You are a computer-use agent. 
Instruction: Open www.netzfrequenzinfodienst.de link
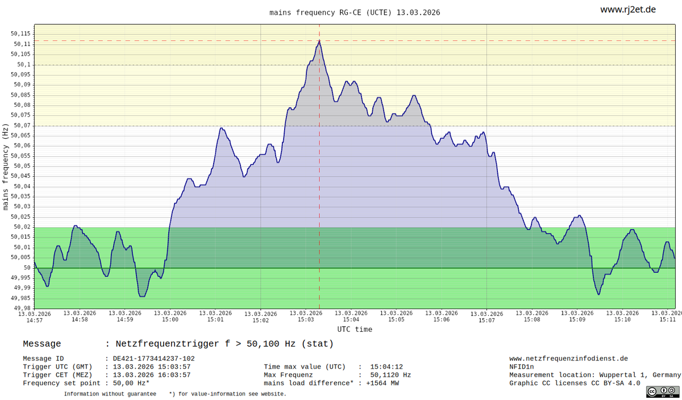[568, 359]
